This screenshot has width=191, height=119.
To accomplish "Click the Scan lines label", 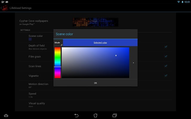I will 35,66.
